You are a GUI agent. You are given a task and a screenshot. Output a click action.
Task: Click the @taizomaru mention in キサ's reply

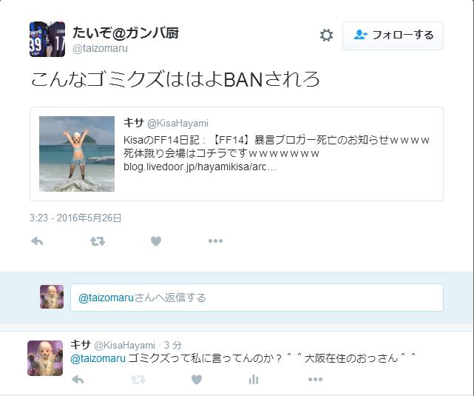tap(98, 358)
